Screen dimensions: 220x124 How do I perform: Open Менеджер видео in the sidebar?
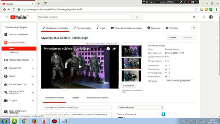click(x=17, y=42)
